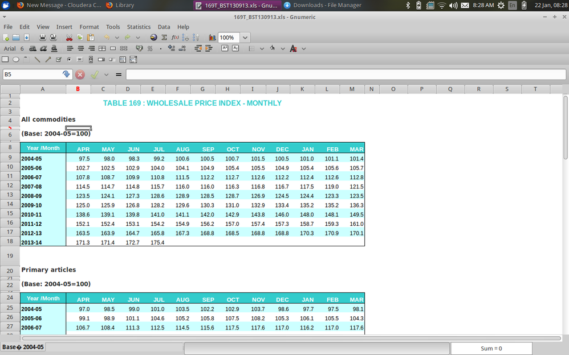Select the ellipse drawing tool

(x=16, y=59)
